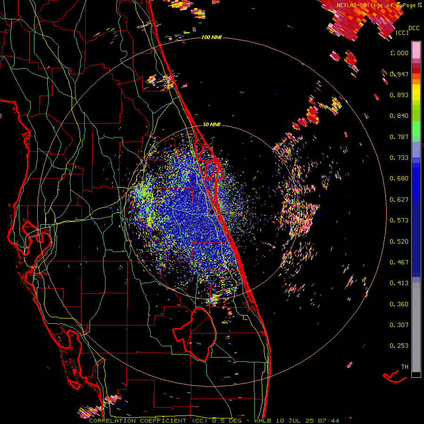Click the "100 NMI" range ring label
424x424 pixels.
tap(212, 37)
